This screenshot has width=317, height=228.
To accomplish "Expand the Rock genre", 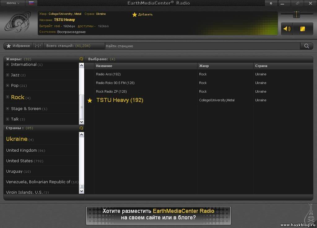I will click(x=7, y=97).
